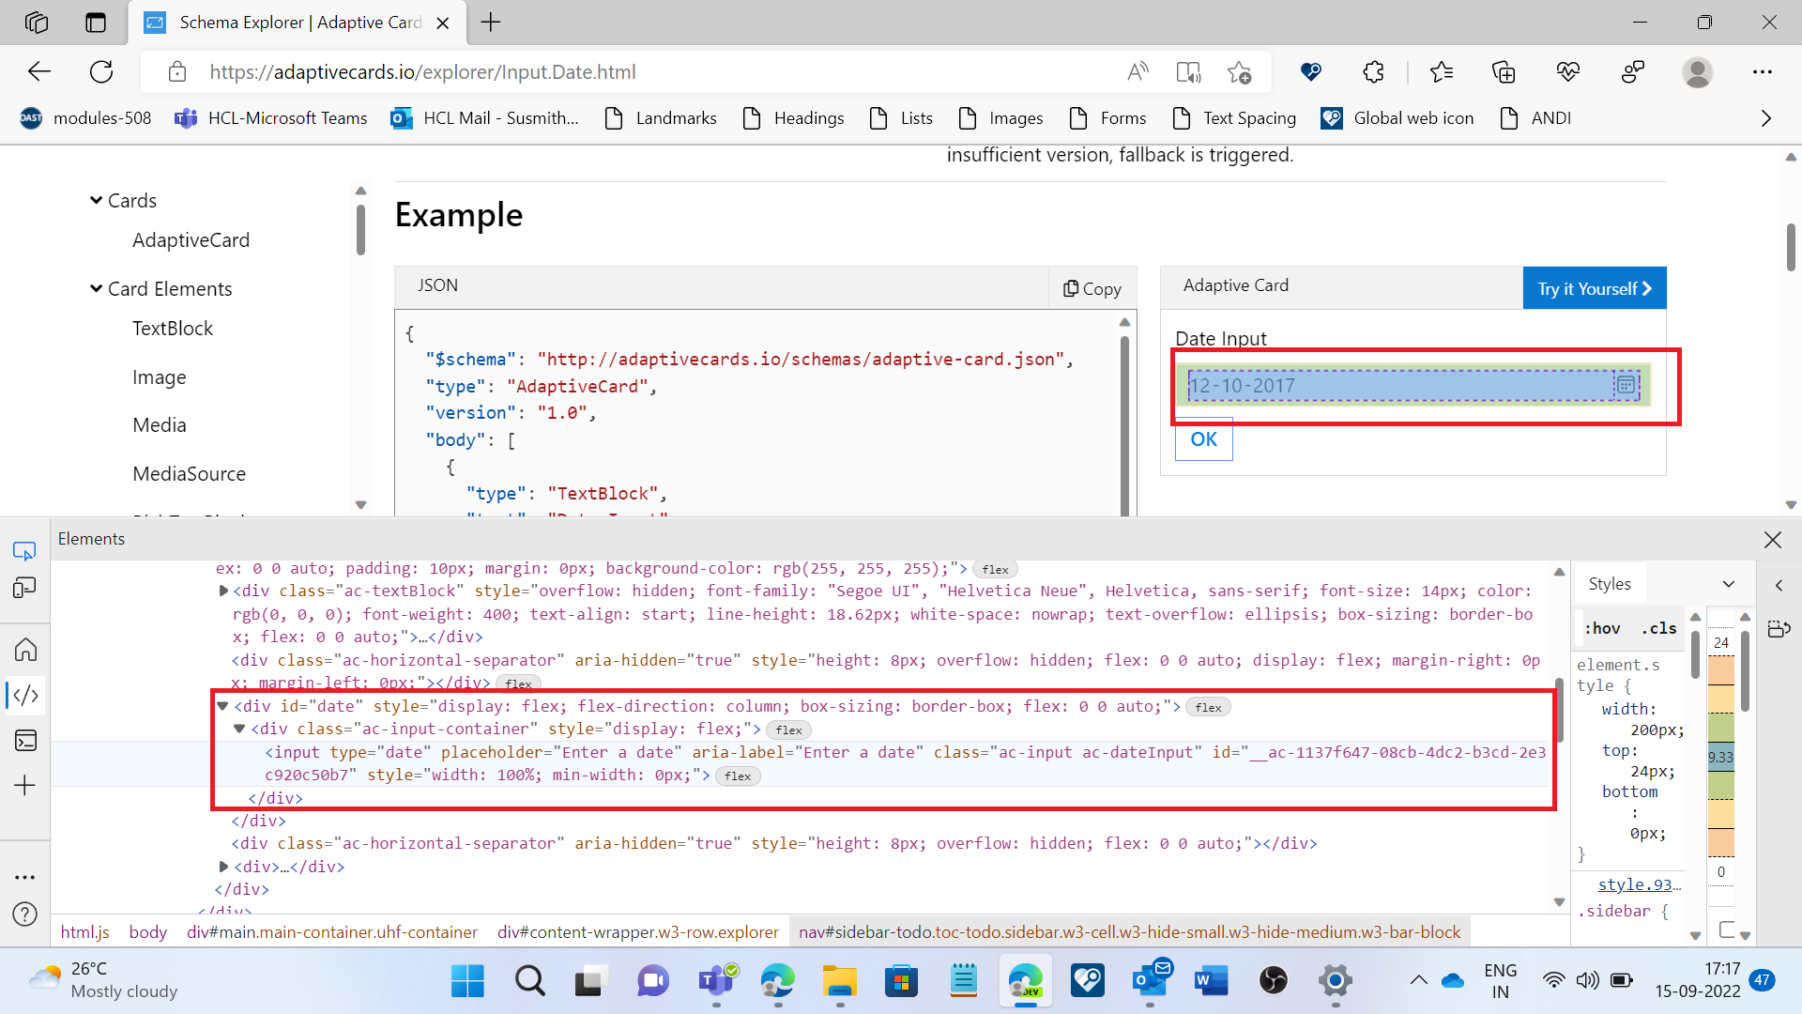Viewport: 1802px width, 1014px height.
Task: Click the calendar icon inside the date input
Action: pos(1626,384)
